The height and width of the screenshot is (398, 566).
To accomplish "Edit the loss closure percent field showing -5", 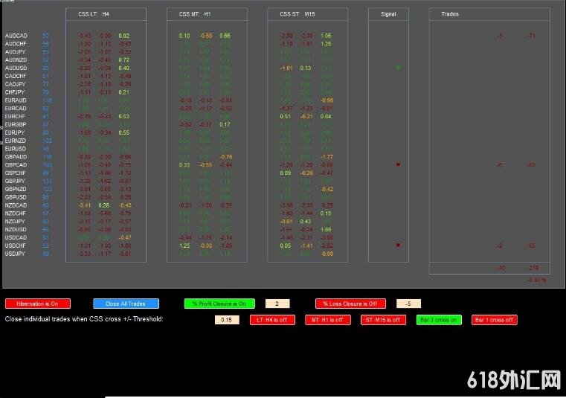I will (x=408, y=304).
